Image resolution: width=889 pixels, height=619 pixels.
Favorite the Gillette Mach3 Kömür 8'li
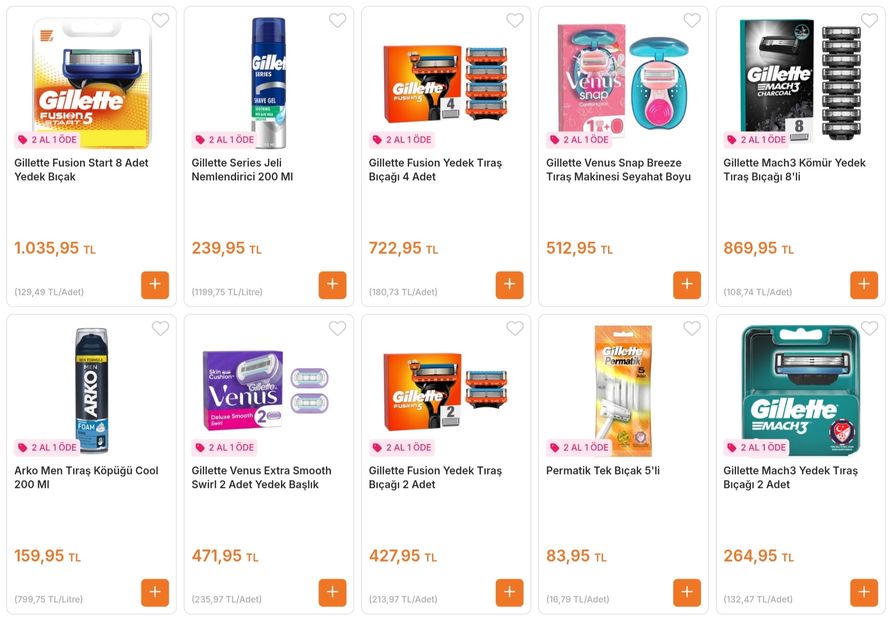869,21
